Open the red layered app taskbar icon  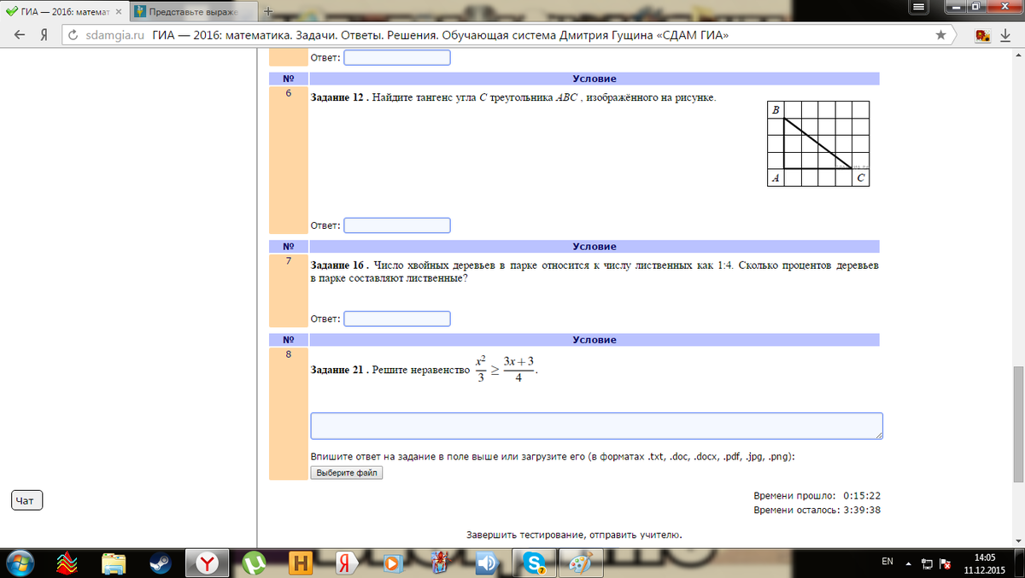click(67, 563)
